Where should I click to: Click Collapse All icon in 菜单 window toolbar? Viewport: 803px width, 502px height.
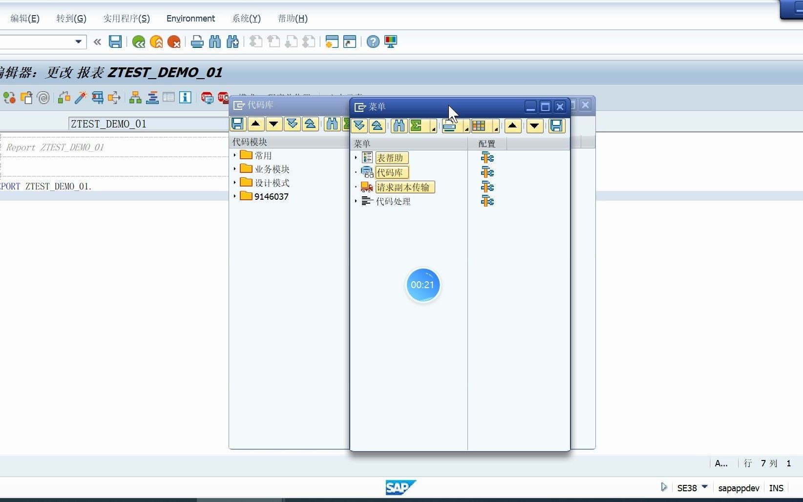pos(377,126)
